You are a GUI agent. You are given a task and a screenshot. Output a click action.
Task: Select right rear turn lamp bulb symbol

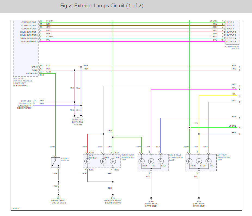(x=142, y=161)
